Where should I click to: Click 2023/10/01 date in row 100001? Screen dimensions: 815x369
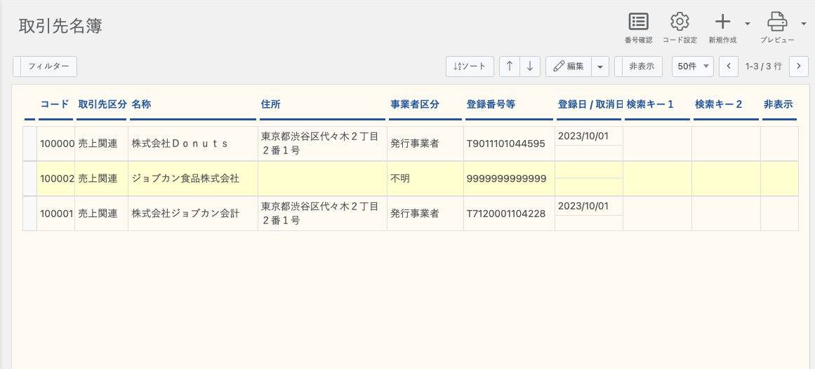(589, 206)
